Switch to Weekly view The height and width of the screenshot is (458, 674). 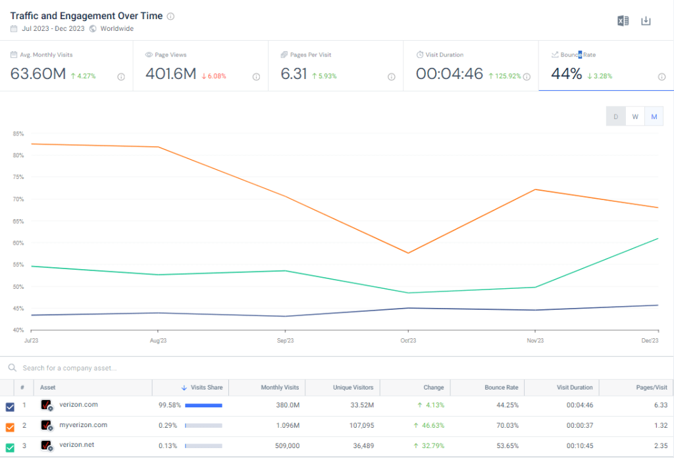[635, 116]
